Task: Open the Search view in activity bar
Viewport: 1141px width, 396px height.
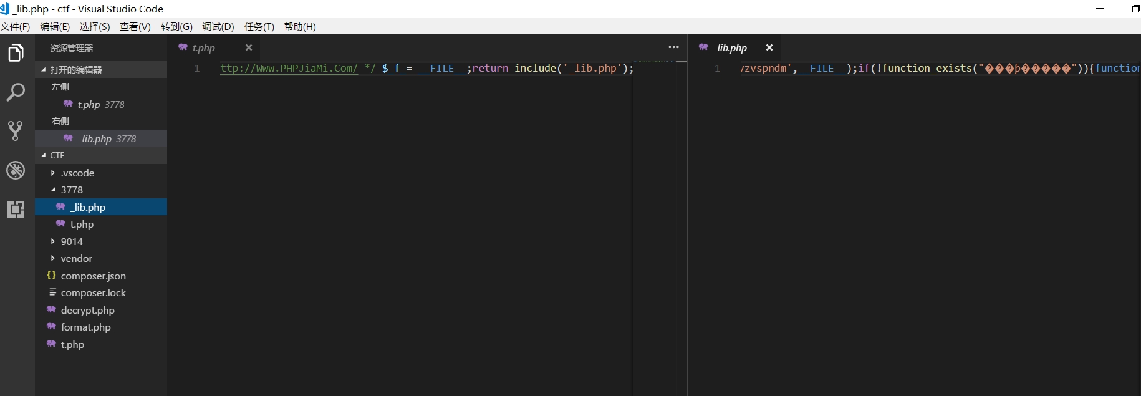Action: pos(16,92)
